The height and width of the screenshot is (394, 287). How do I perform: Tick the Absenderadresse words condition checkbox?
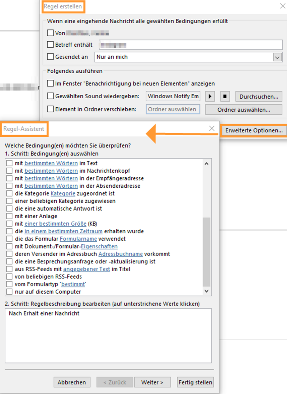coord(9,186)
